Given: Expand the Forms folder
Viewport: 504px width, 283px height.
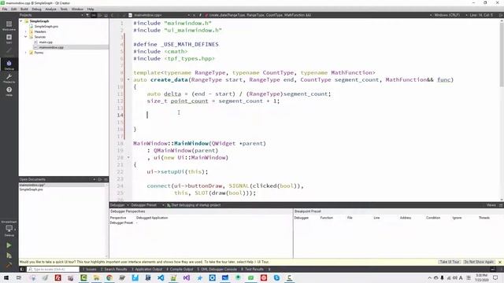Looking at the screenshot, I should [x=26, y=53].
